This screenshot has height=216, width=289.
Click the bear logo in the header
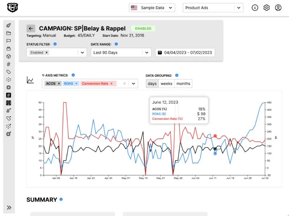[12, 8]
